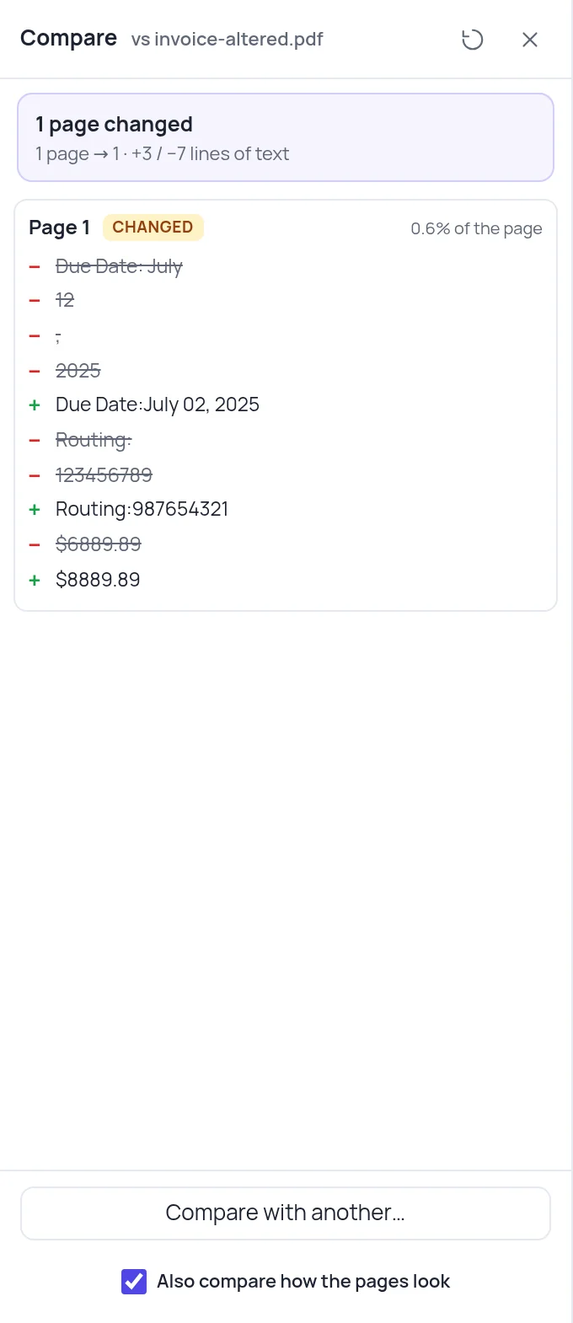Viewport: 573px width, 1323px height.
Task: Click the 0.6% of the page label
Action: pyautogui.click(x=476, y=228)
